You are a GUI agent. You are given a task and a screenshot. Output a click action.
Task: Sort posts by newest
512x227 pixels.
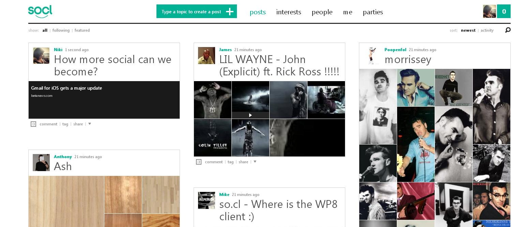click(468, 30)
